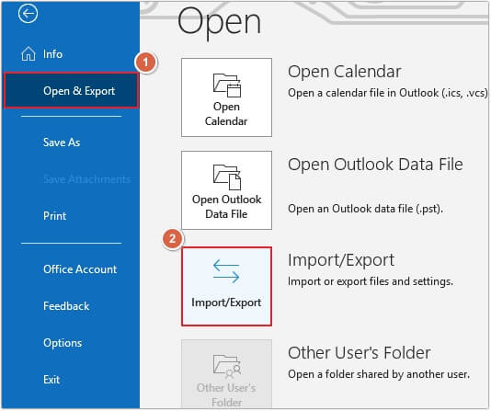Click the Other User's Folder heading
This screenshot has width=491, height=411.
coord(360,353)
